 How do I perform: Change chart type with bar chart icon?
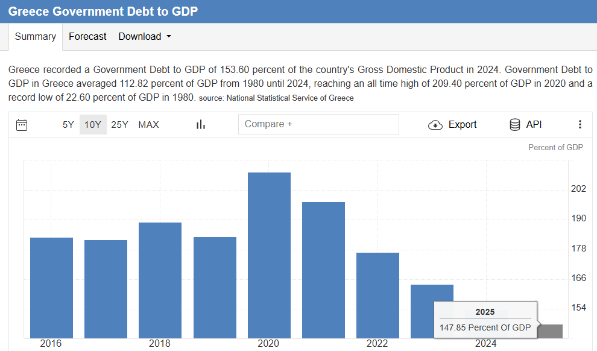coord(201,124)
